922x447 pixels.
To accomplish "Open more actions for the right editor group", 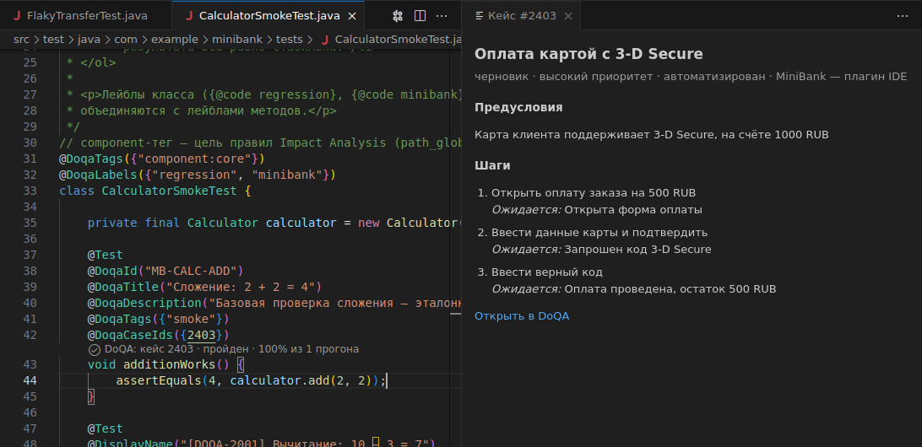I will [x=903, y=16].
